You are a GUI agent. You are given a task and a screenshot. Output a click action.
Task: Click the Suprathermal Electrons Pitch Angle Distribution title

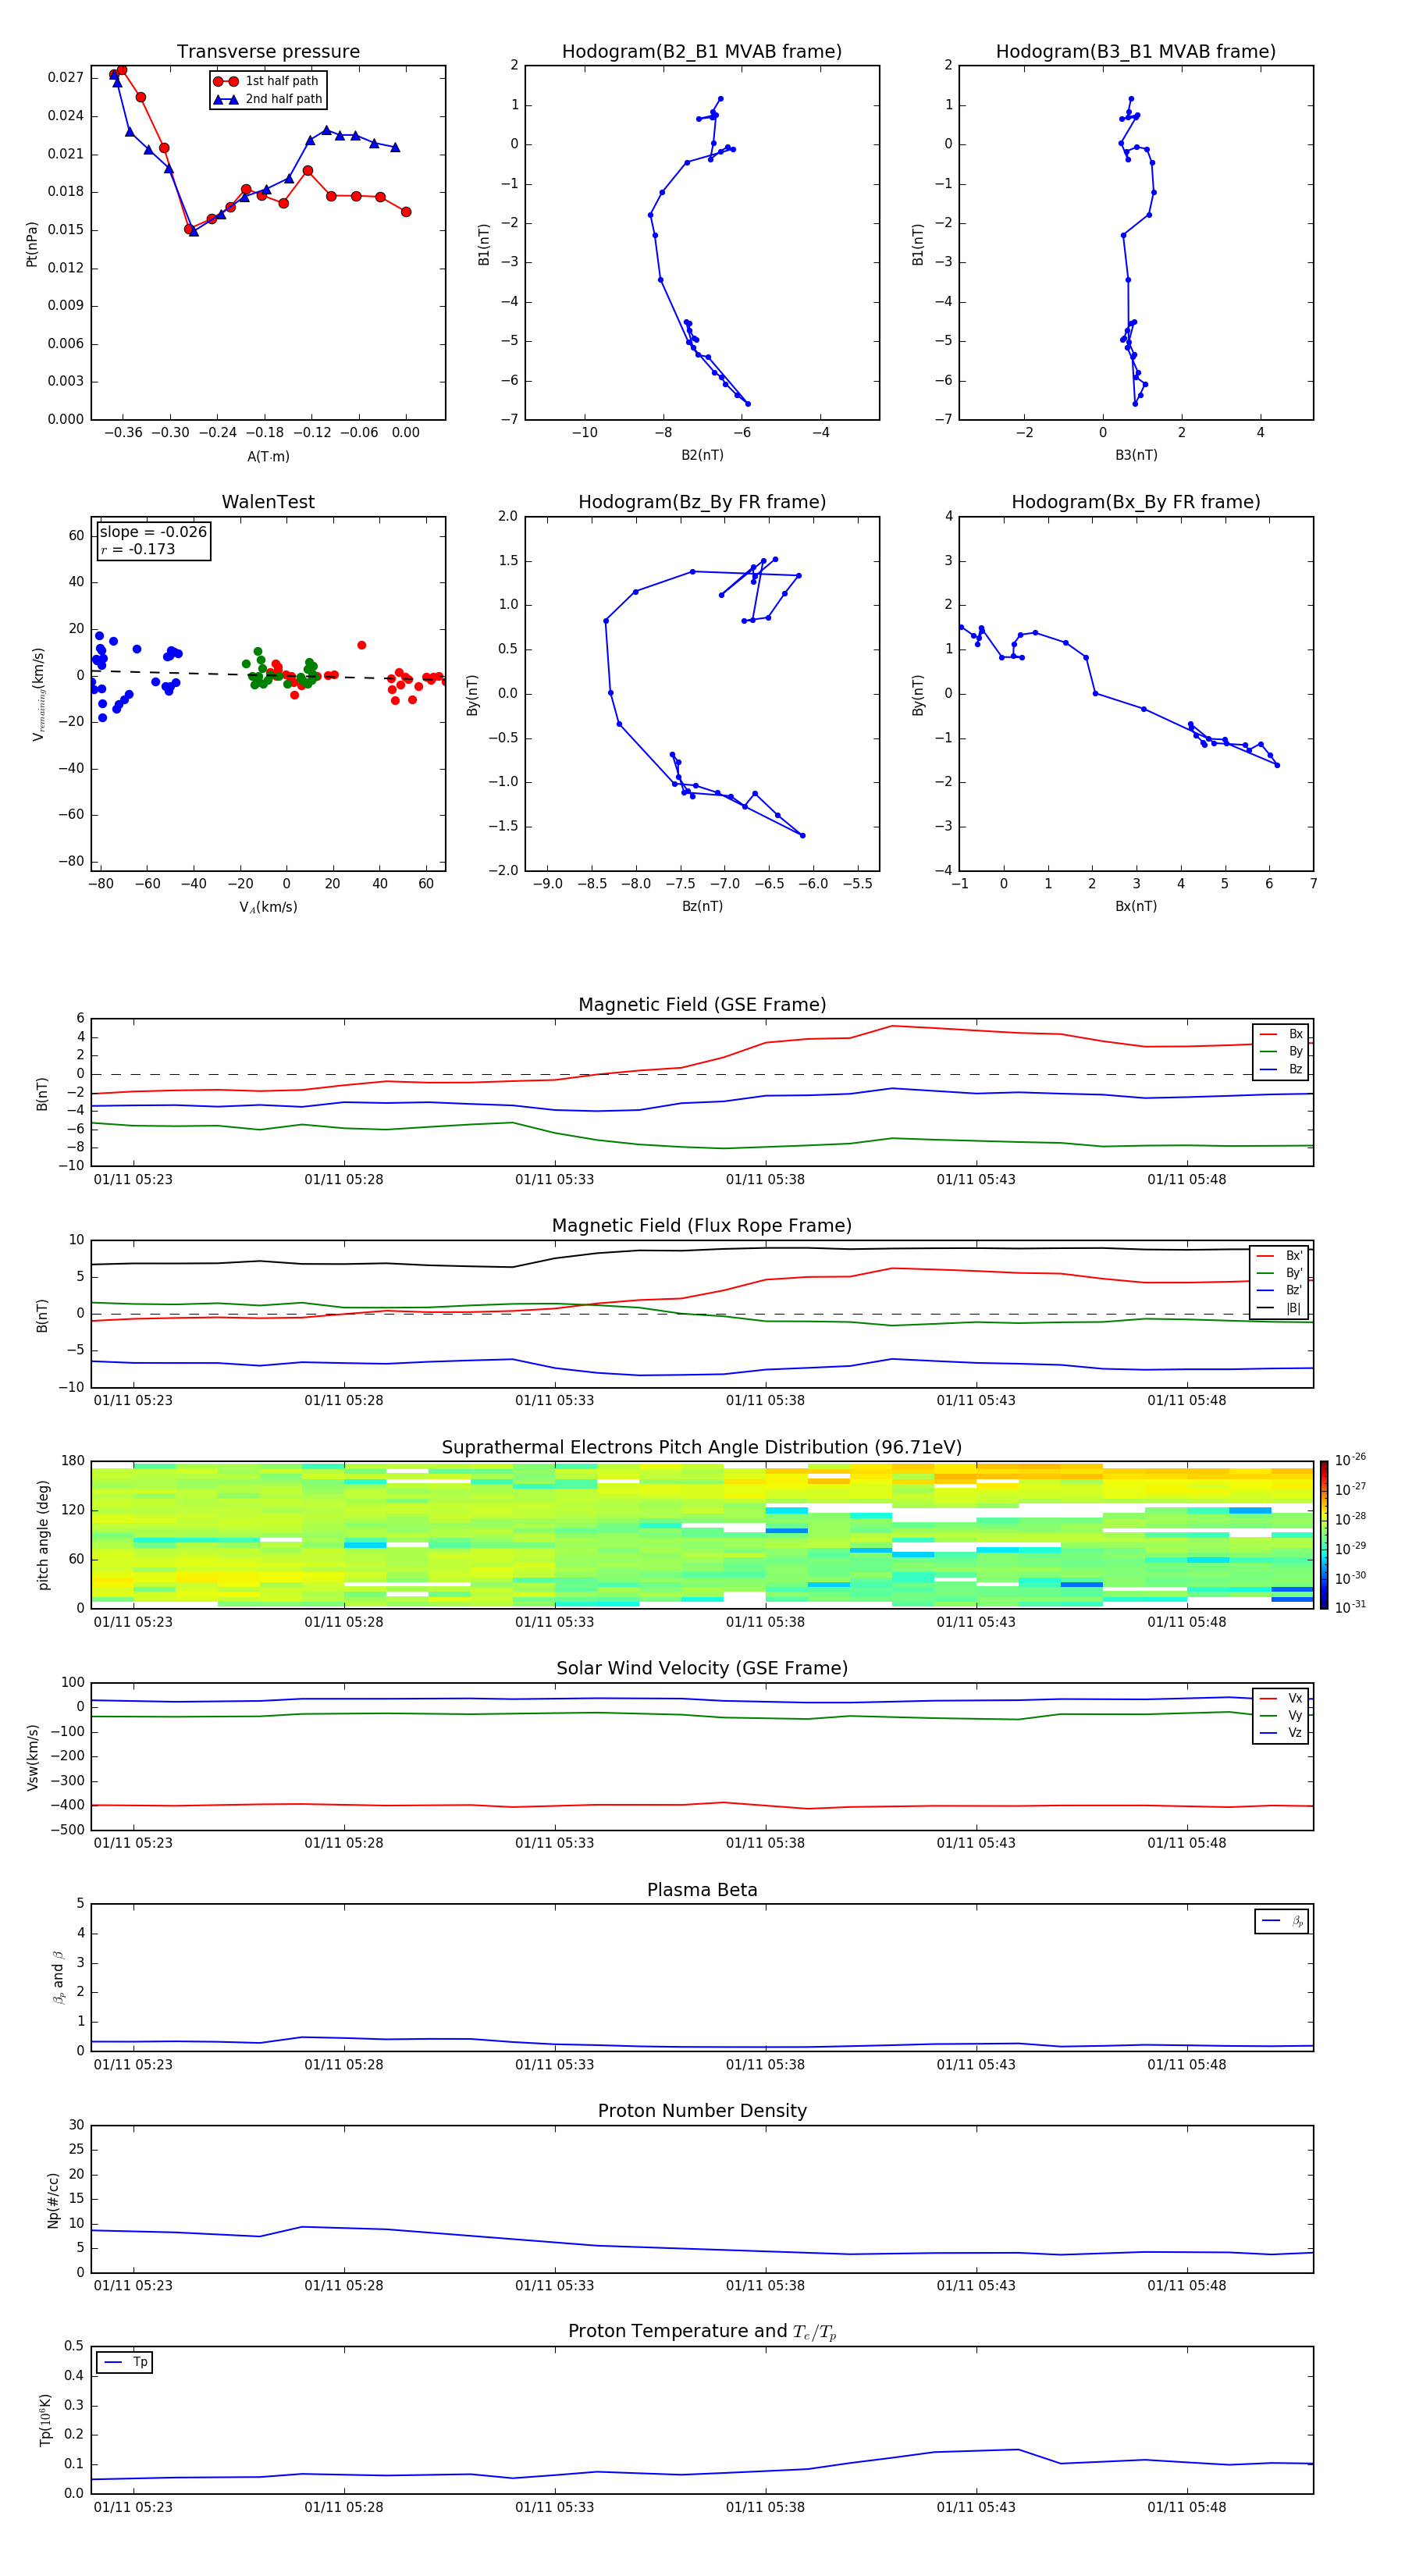[x=702, y=1447]
